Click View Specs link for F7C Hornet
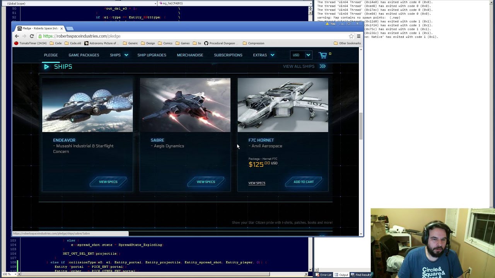Screen dimensions: 495x278 pyautogui.click(x=257, y=183)
